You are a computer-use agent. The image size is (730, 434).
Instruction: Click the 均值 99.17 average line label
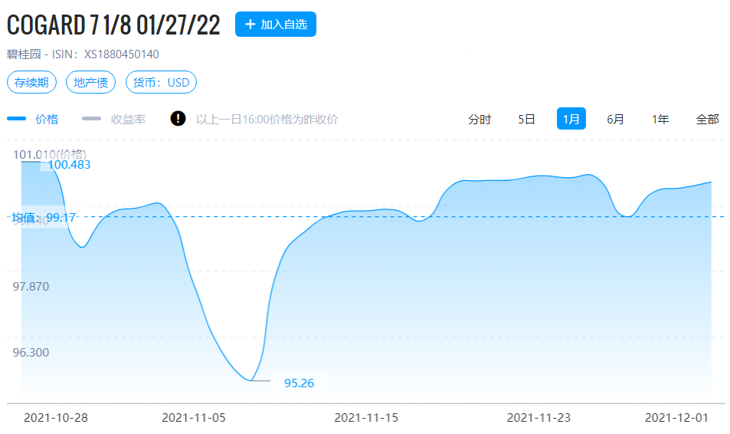point(44,218)
